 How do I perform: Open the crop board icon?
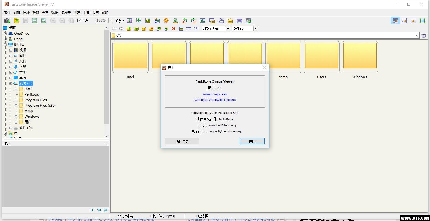point(148,20)
